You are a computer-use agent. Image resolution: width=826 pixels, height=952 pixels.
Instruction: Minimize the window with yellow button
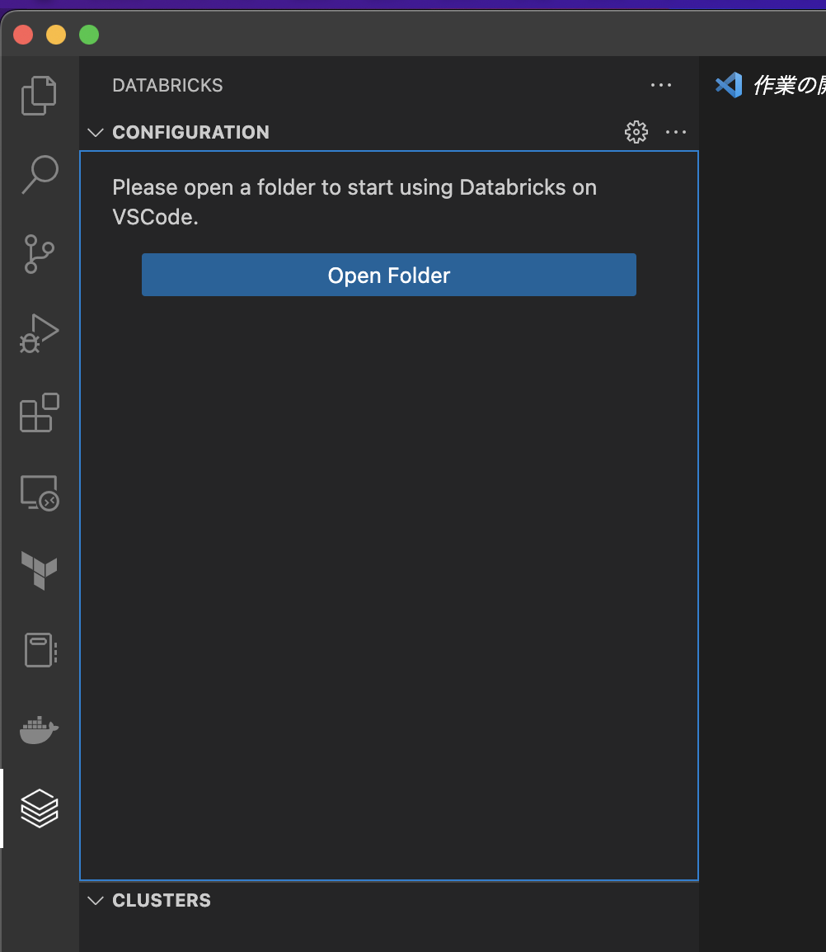(x=56, y=35)
